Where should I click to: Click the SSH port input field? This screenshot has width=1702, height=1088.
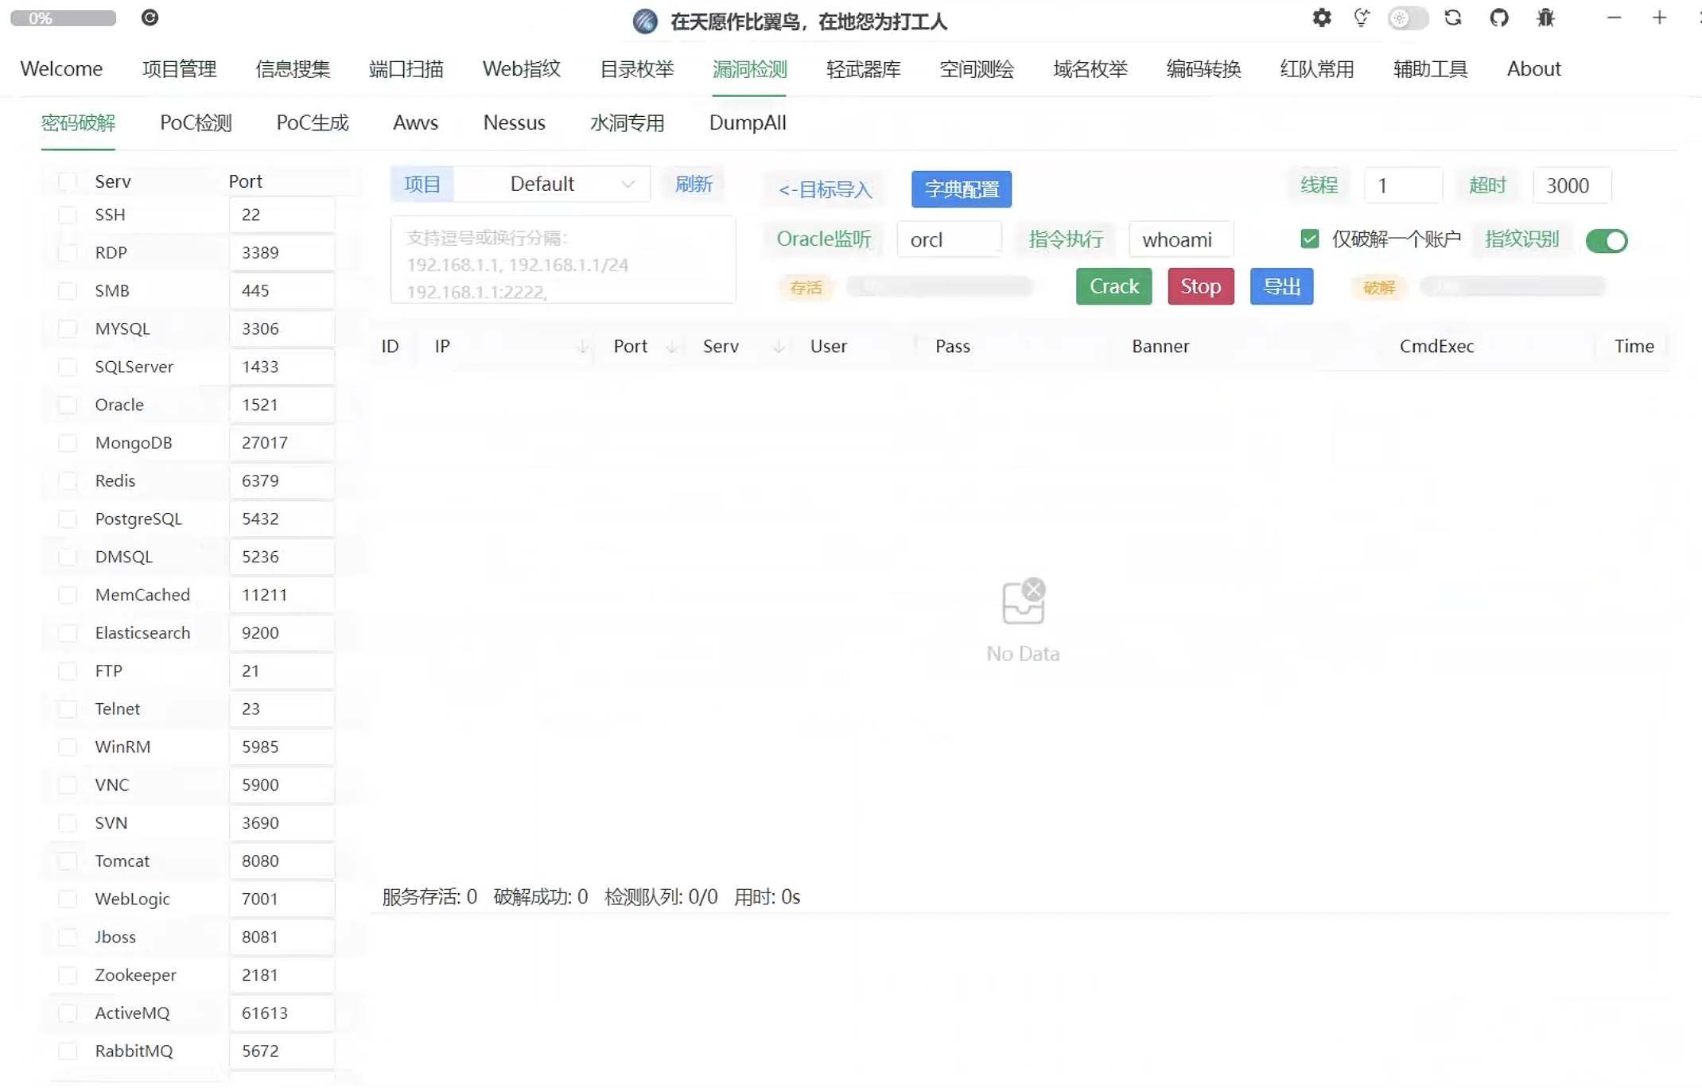pyautogui.click(x=282, y=215)
